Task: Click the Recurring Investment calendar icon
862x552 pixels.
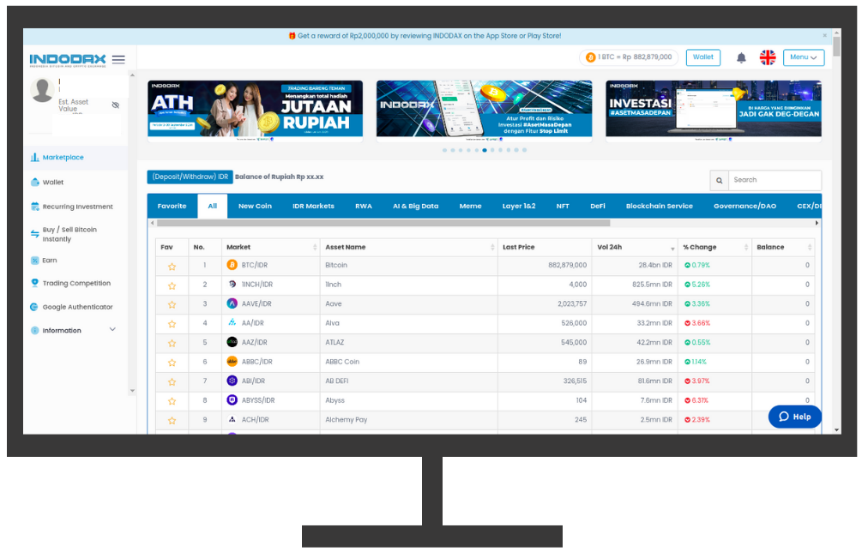Action: click(34, 207)
